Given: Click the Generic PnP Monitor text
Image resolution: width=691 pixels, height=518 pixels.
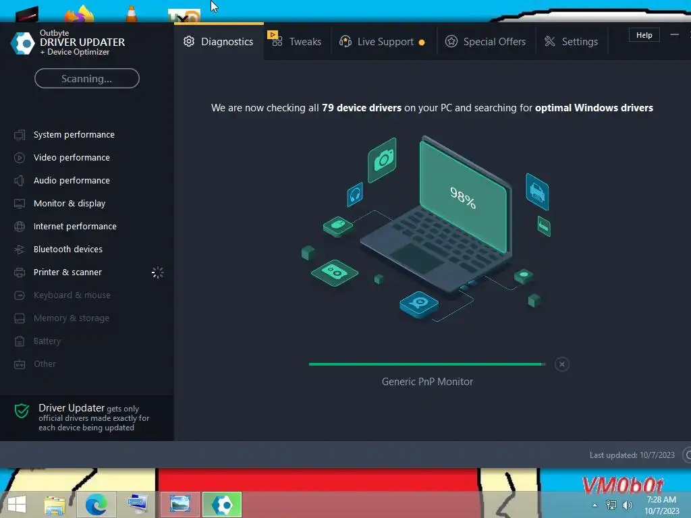Looking at the screenshot, I should (427, 382).
